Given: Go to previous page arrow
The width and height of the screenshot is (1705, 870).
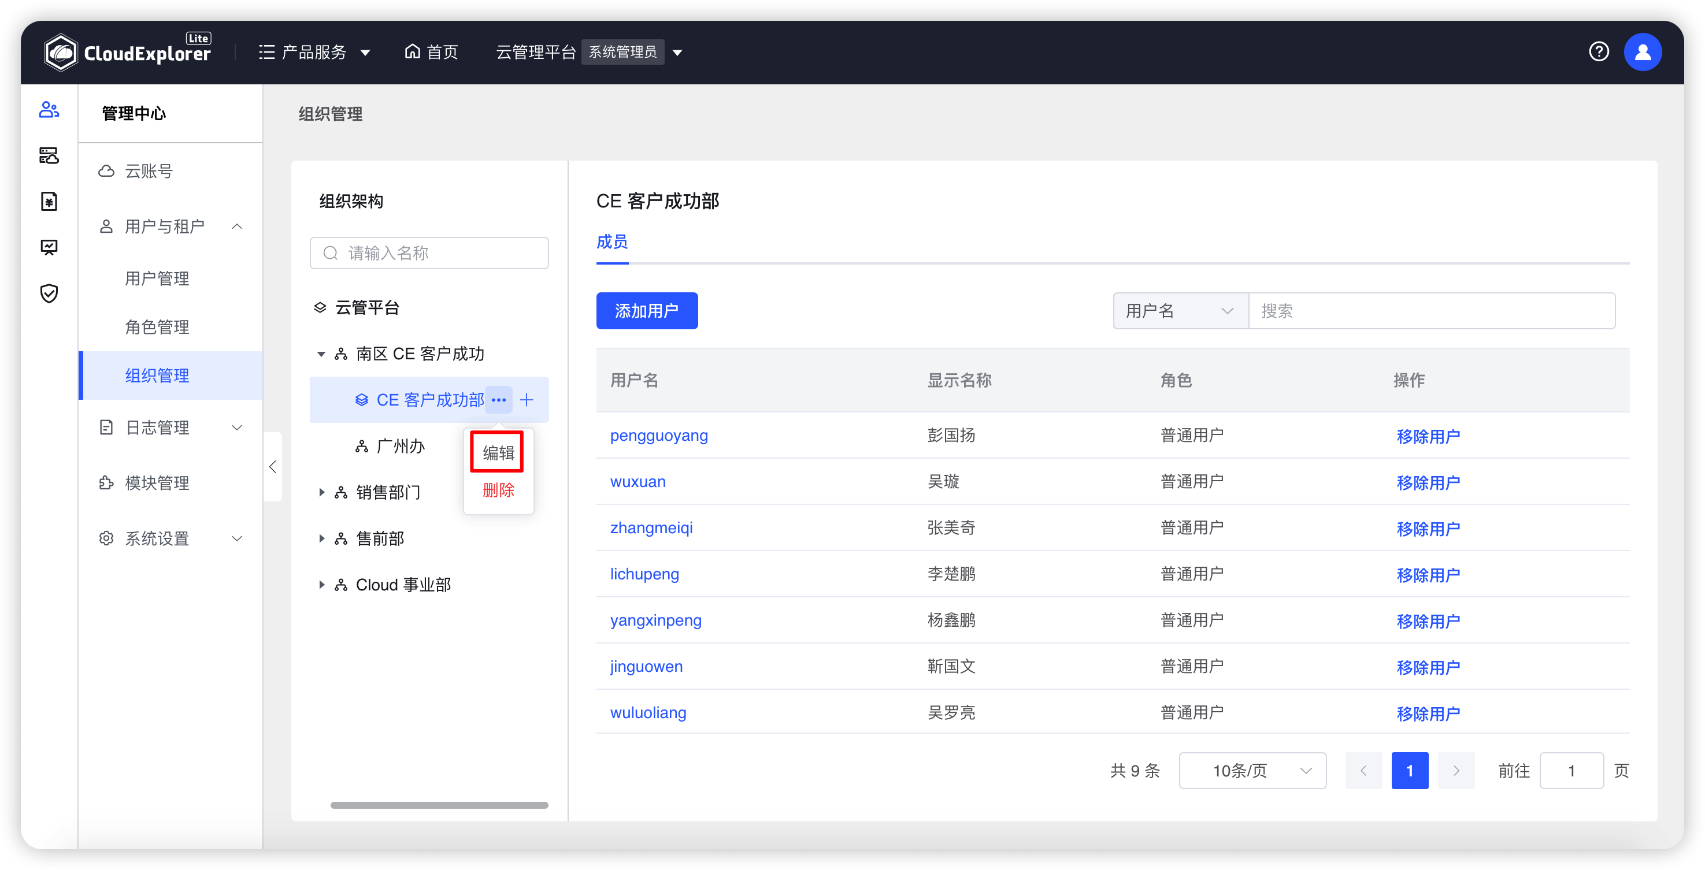Looking at the screenshot, I should pyautogui.click(x=1363, y=770).
